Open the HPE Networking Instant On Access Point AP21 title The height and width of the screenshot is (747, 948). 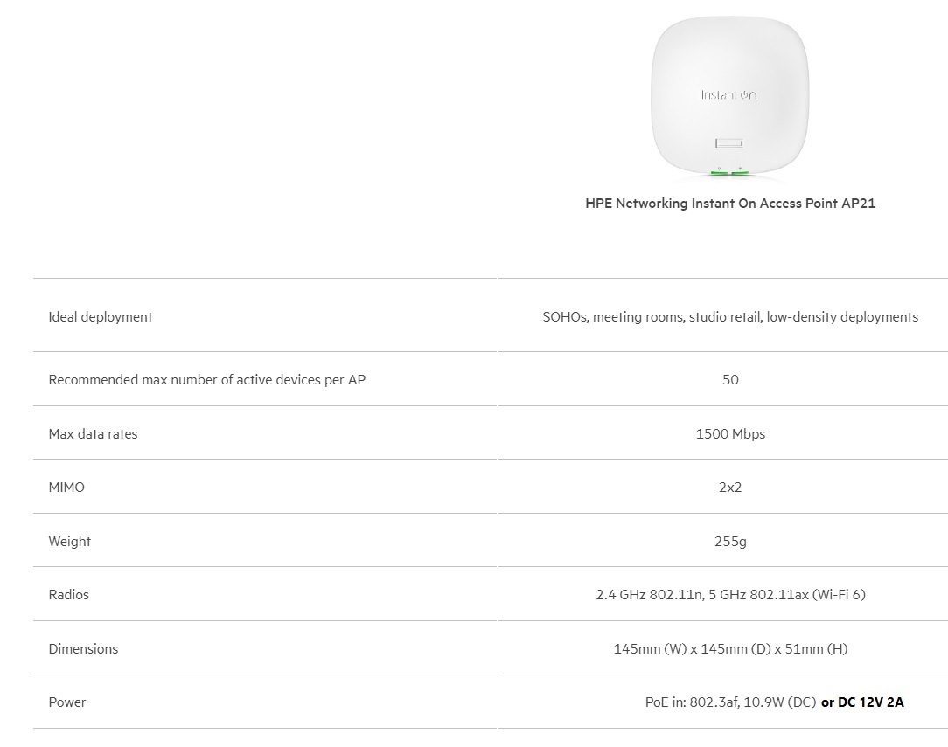coord(730,204)
